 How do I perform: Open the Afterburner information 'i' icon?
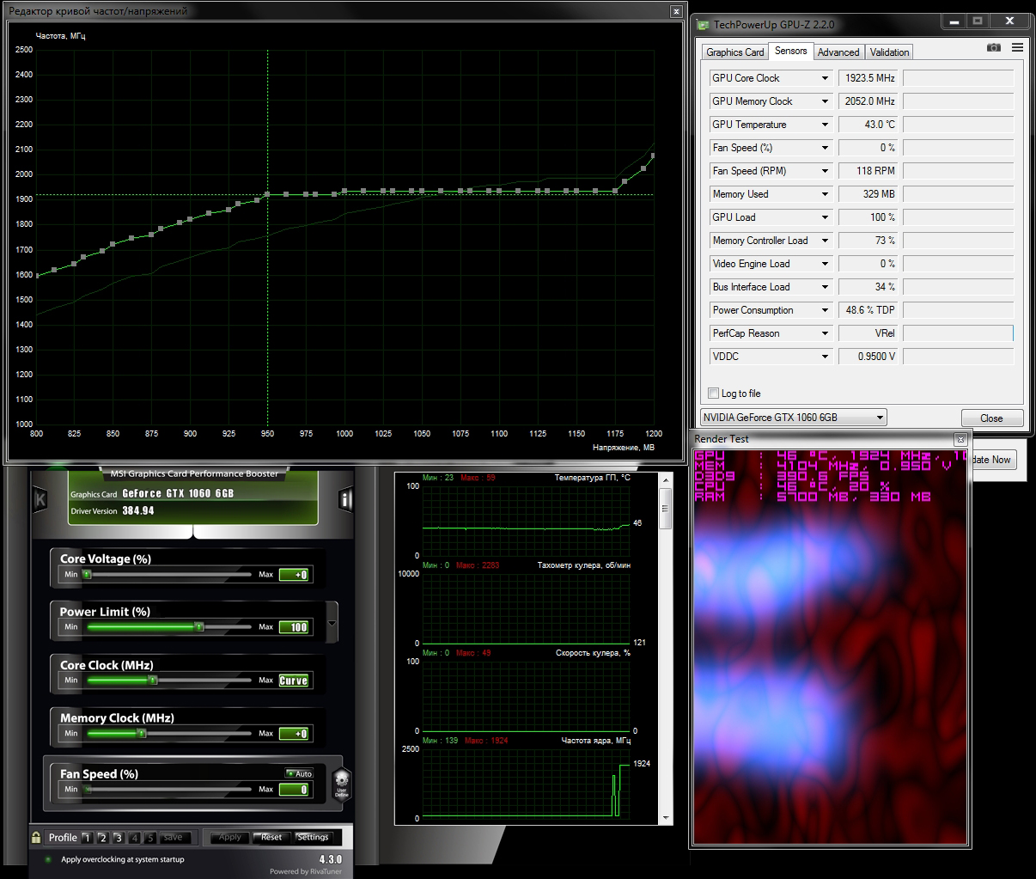click(346, 499)
